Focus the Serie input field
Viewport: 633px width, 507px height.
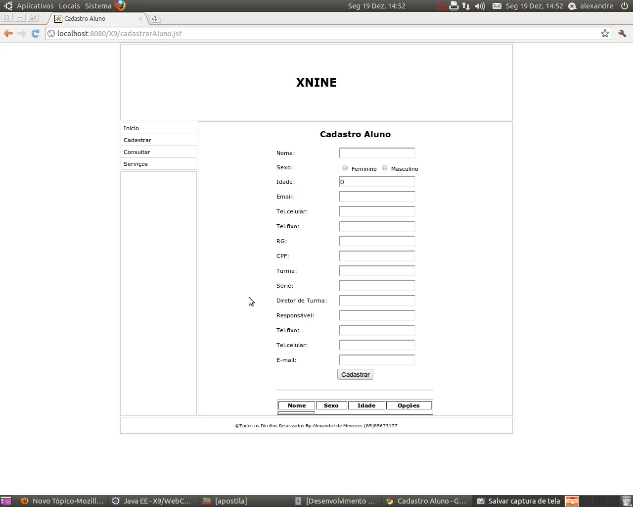[x=377, y=286]
